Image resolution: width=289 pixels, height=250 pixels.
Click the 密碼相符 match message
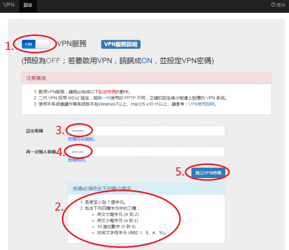coord(75,160)
